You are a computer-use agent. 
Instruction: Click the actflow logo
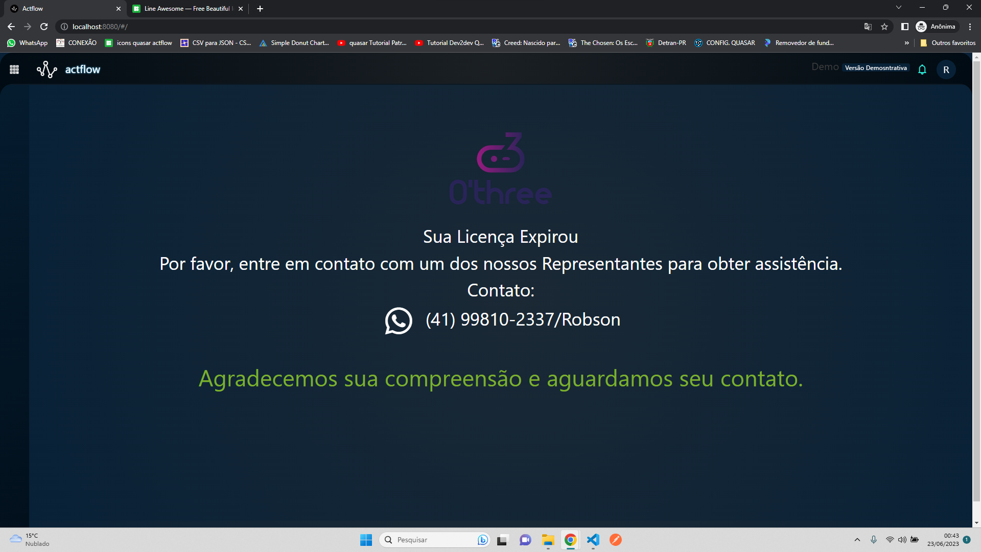68,70
